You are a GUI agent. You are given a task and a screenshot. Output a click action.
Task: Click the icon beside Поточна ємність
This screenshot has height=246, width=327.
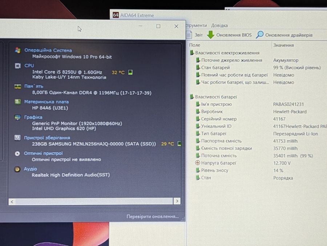198,156
